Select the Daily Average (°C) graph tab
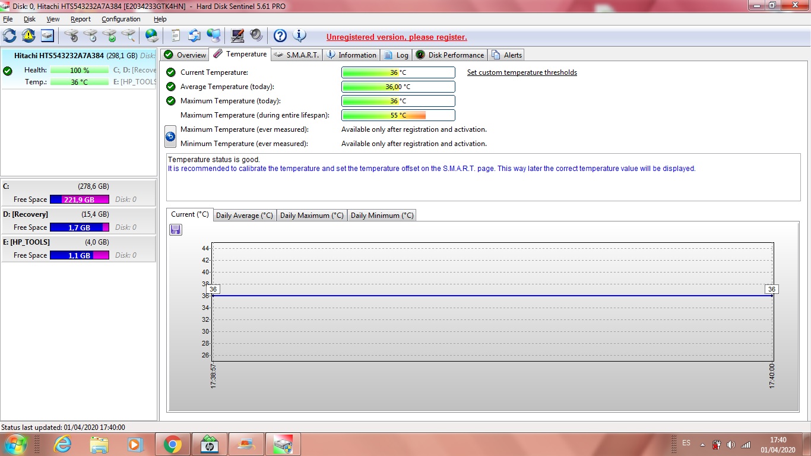The image size is (811, 456). click(244, 215)
